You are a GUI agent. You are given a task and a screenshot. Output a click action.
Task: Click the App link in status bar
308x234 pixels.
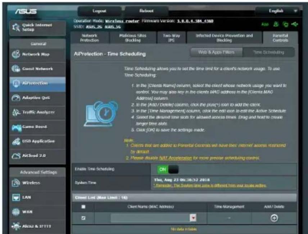[x=265, y=24]
